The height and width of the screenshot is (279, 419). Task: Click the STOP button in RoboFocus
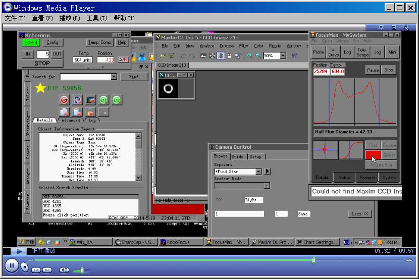(42, 63)
